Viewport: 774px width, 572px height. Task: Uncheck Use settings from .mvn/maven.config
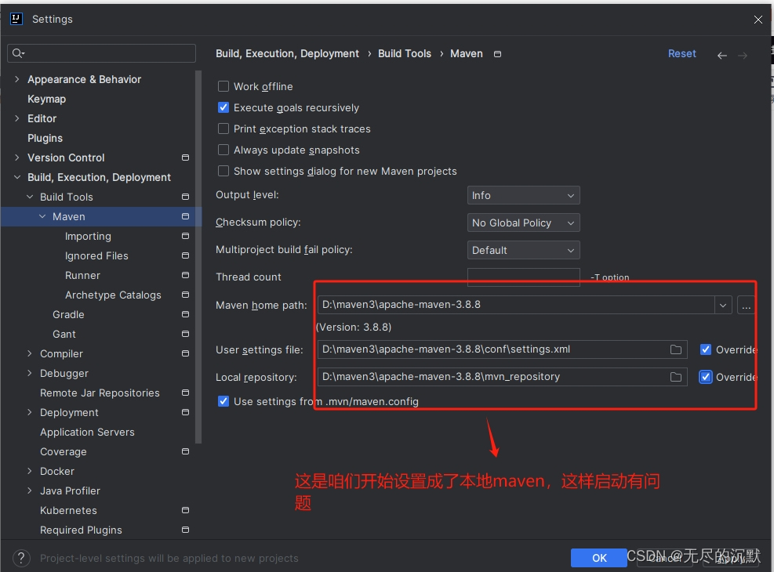(x=223, y=401)
